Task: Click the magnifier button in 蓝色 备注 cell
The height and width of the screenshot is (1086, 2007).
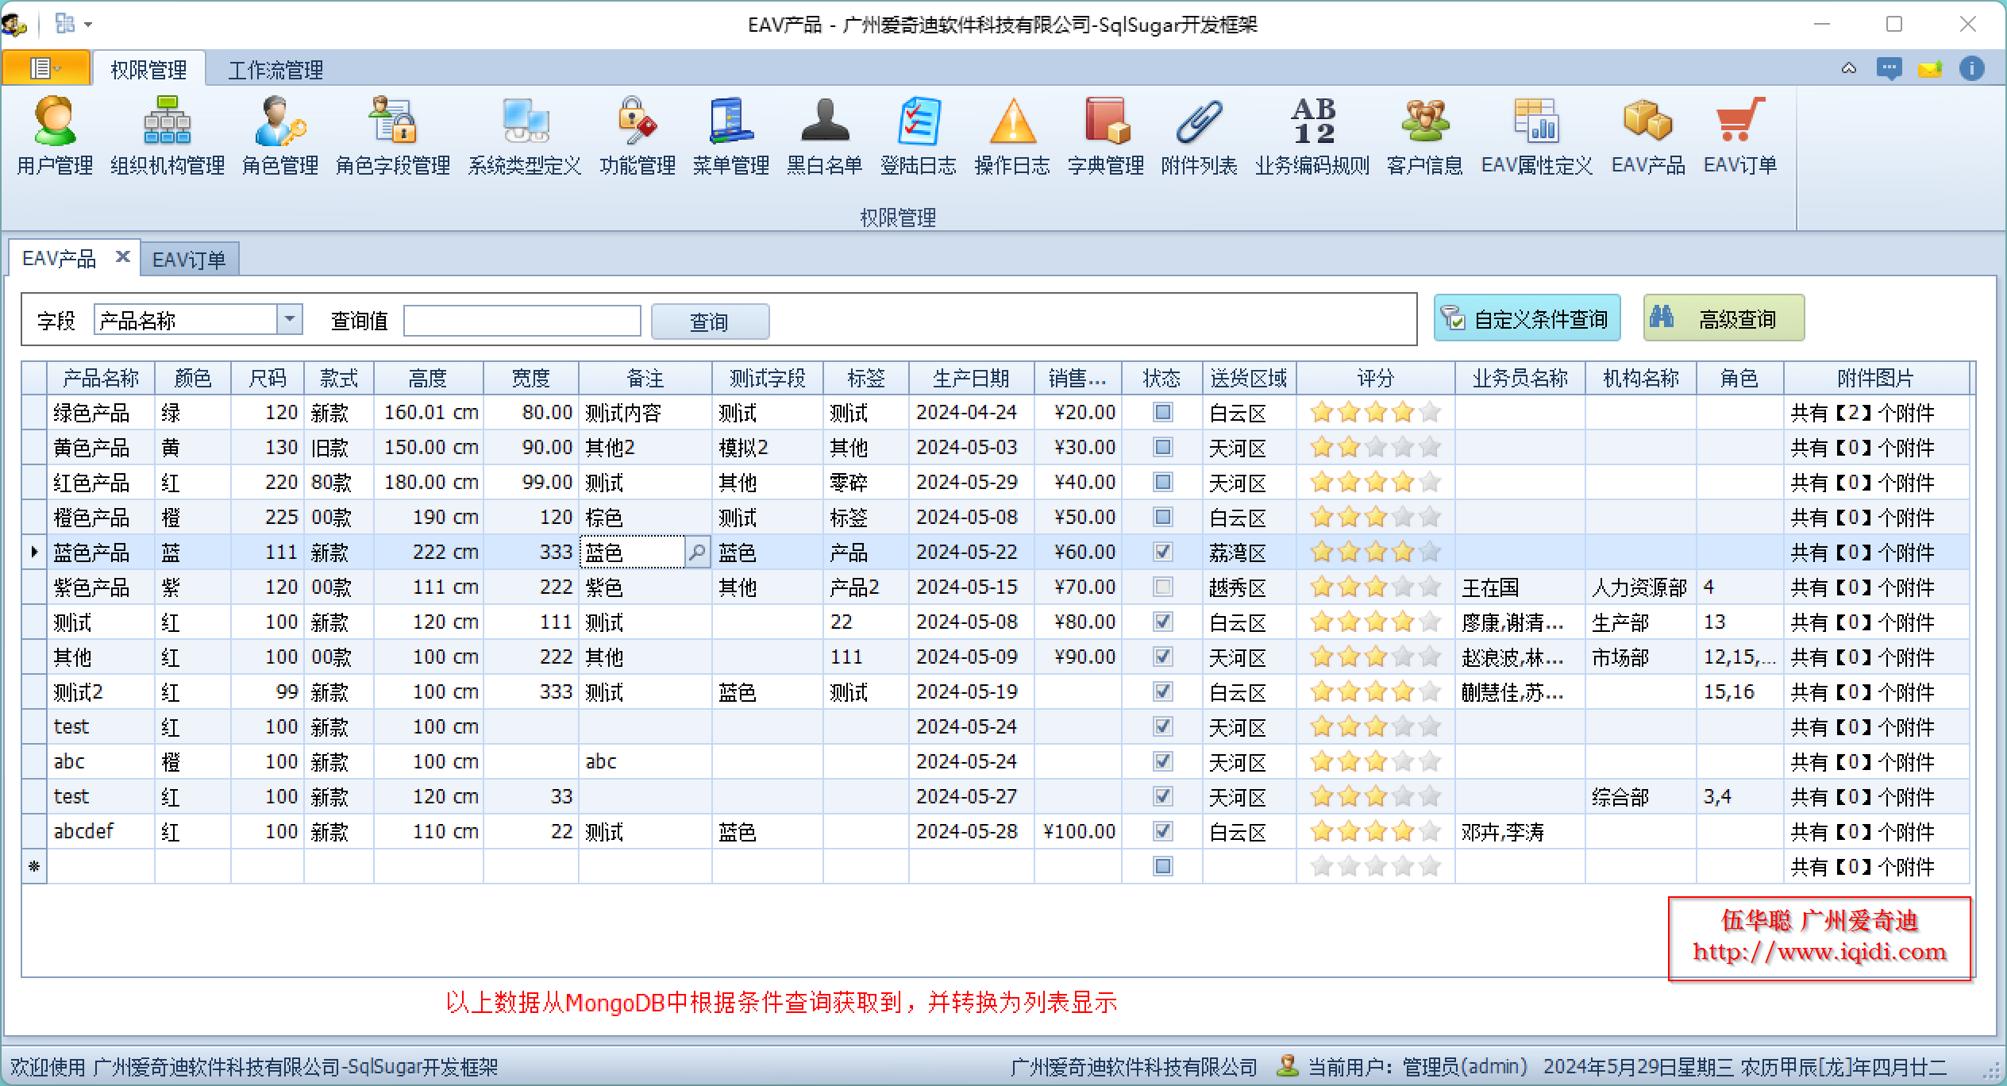Action: point(697,552)
